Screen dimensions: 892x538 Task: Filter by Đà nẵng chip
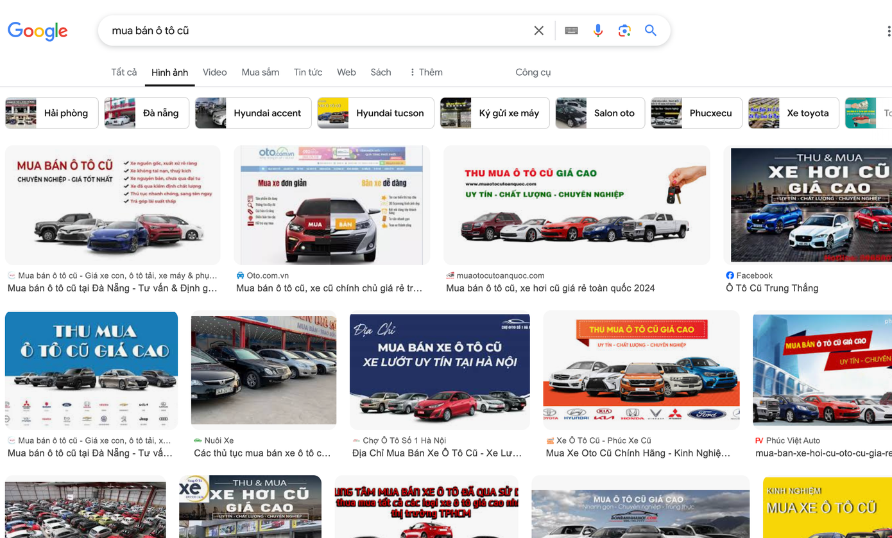click(146, 113)
